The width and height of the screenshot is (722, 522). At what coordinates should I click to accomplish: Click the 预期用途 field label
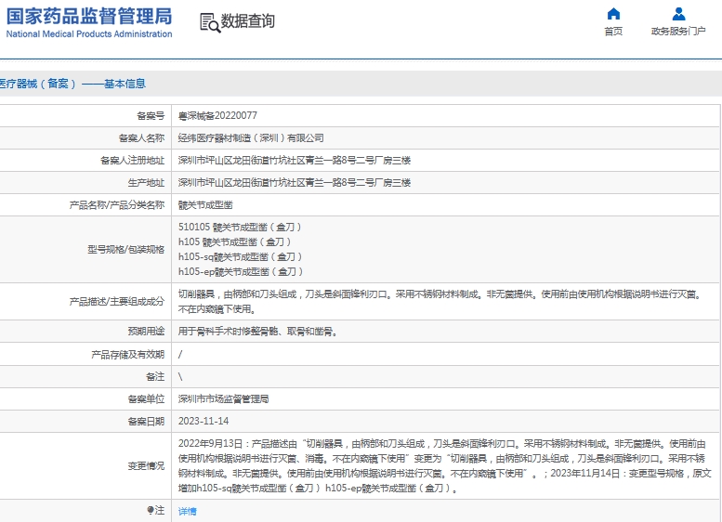pos(146,331)
